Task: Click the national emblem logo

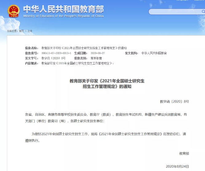Action: click(x=13, y=11)
